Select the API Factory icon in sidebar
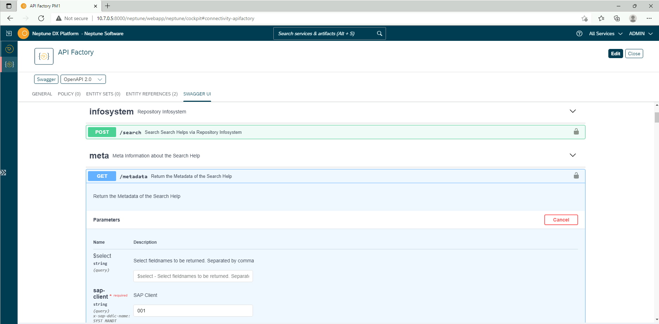659x324 pixels. pyautogui.click(x=9, y=64)
